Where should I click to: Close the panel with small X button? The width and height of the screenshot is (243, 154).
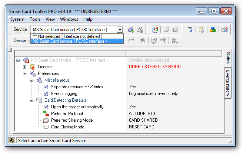10,50
